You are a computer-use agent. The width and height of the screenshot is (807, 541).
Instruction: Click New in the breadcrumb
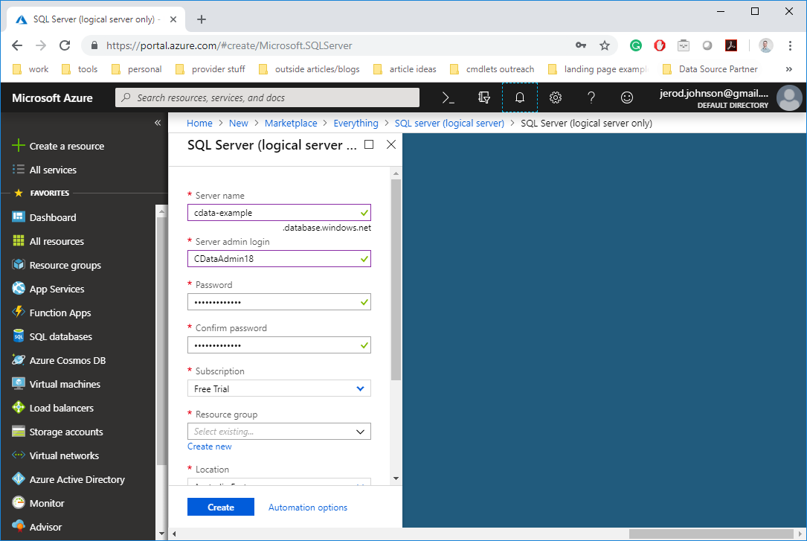[x=238, y=123]
